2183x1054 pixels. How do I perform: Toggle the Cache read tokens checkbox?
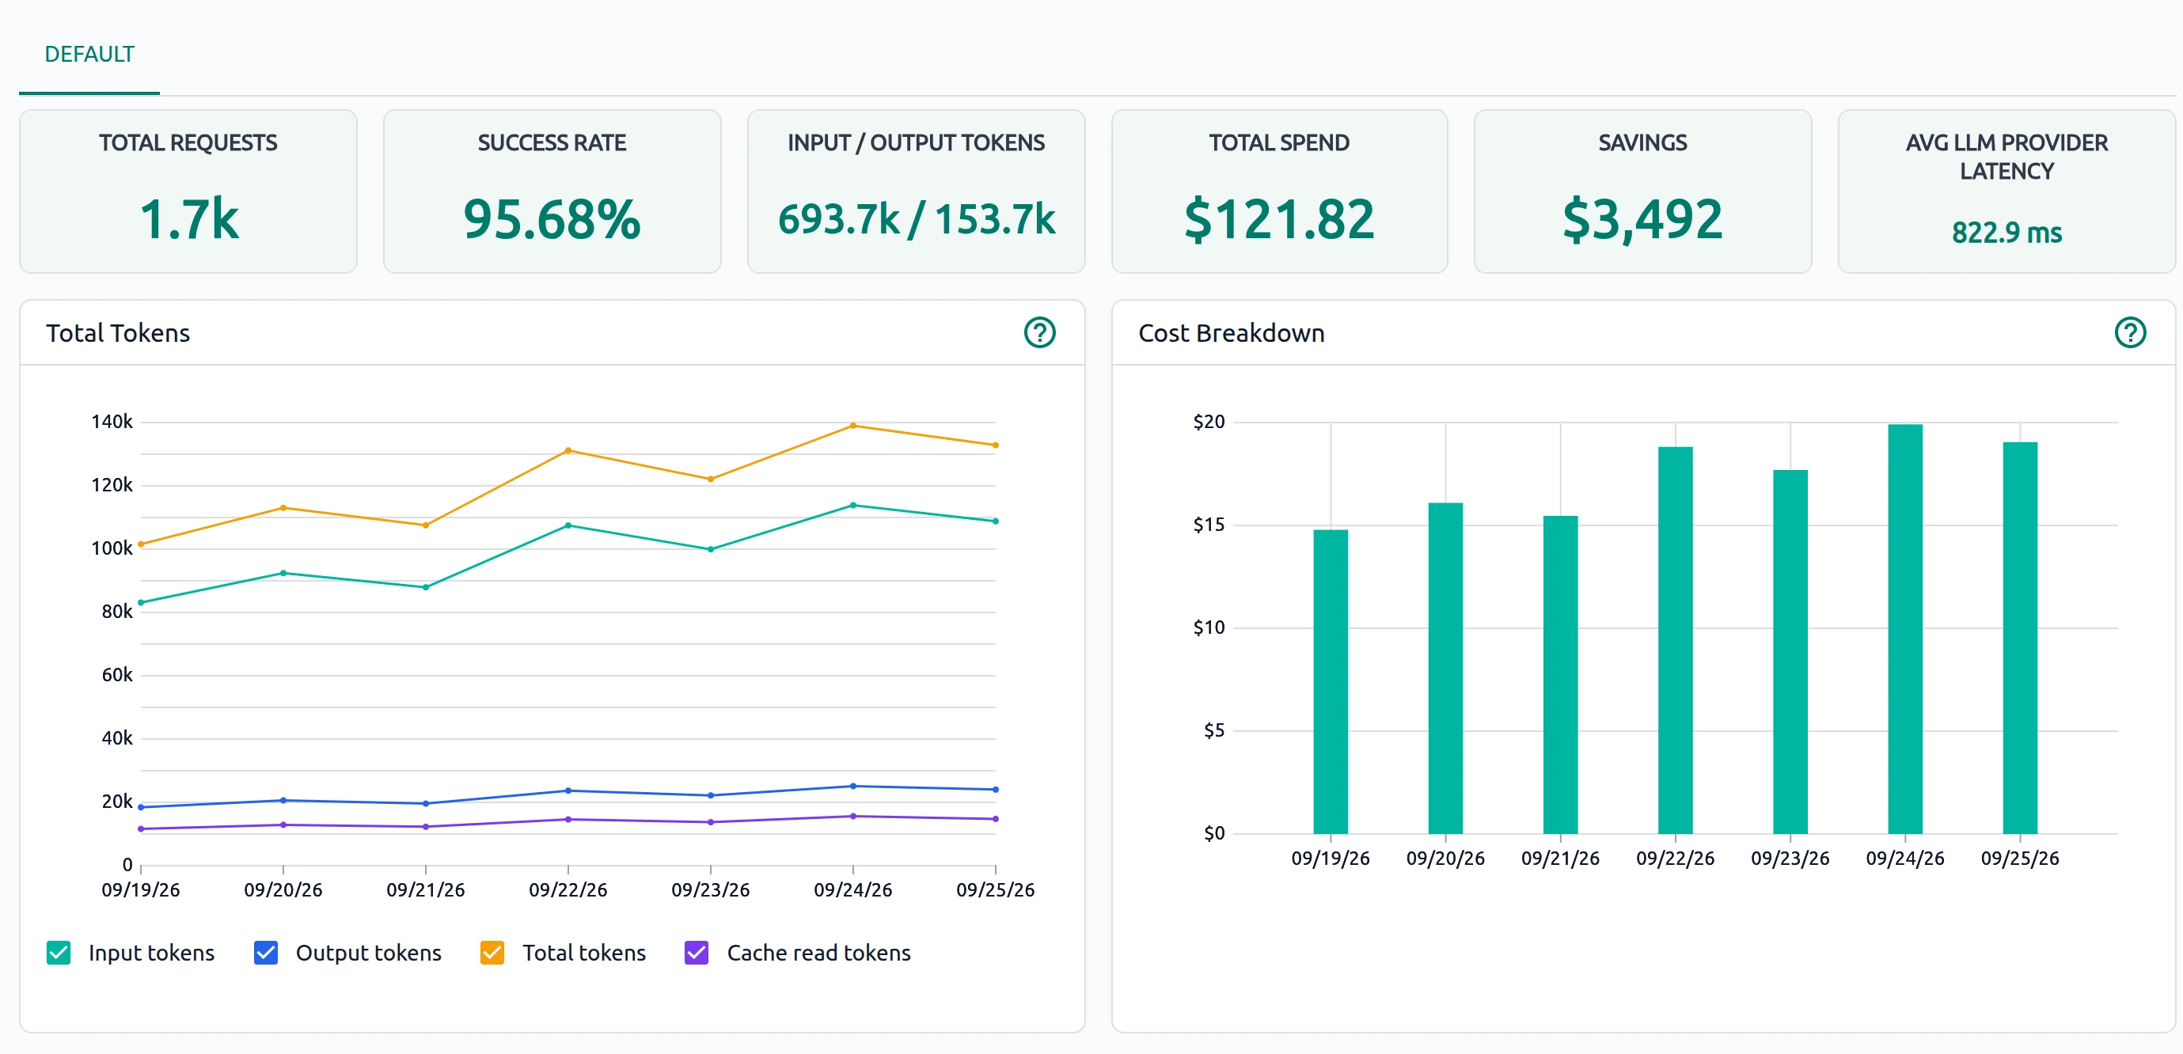pos(697,953)
